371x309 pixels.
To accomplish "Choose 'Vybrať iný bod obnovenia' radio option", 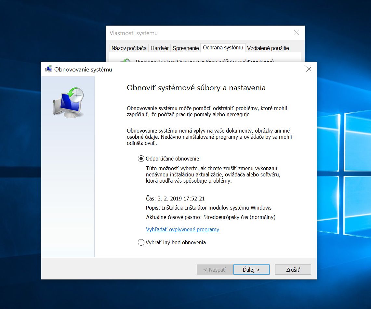I will tap(141, 243).
